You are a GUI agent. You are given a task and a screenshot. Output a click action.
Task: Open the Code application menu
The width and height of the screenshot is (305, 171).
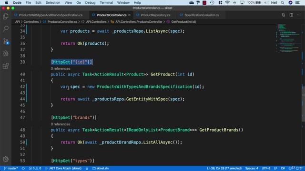click(x=17, y=2)
